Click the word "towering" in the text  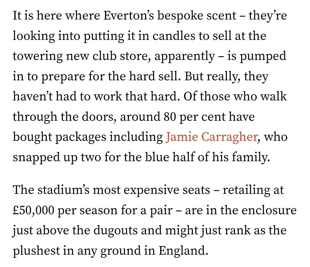point(38,56)
